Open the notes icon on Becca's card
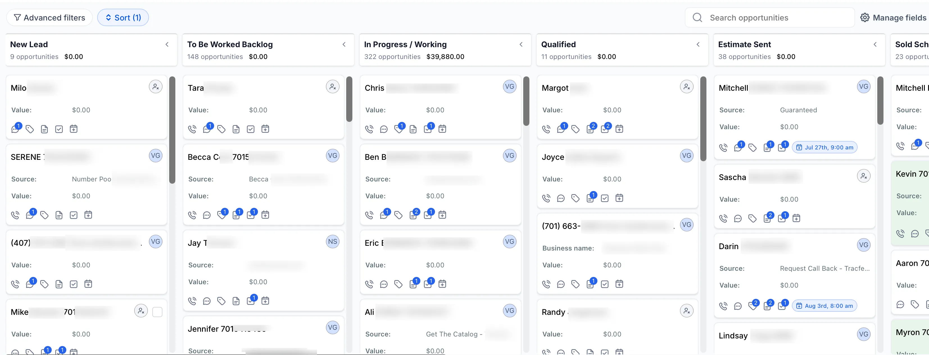This screenshot has width=929, height=355. (237, 215)
